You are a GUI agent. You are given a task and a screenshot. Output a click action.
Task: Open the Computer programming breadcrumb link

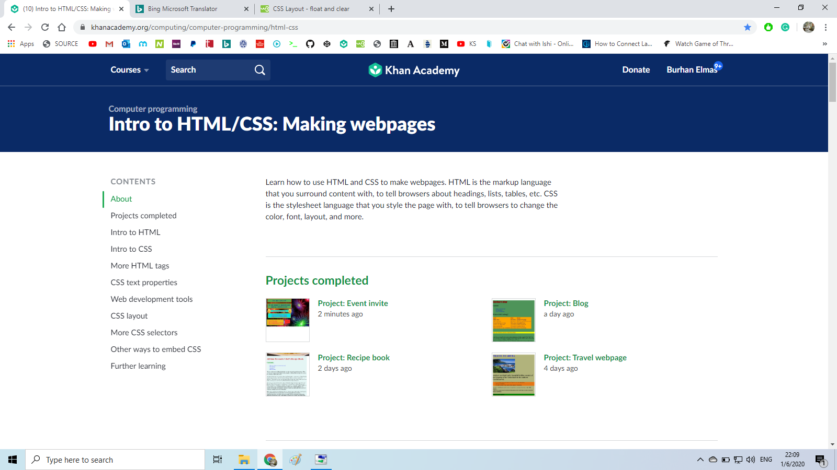(153, 109)
